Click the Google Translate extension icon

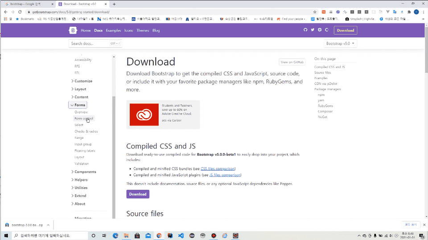click(395, 12)
